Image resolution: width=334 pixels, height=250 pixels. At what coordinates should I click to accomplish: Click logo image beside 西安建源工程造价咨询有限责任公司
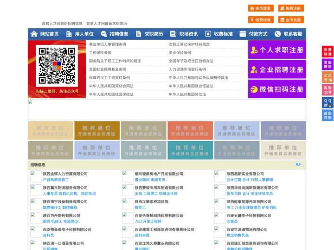(x=128, y=232)
